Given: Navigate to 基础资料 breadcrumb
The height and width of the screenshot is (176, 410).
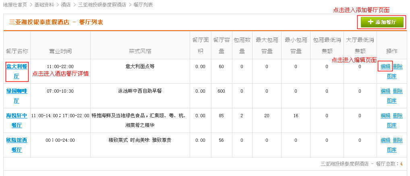Looking at the screenshot, I should pos(44,4).
